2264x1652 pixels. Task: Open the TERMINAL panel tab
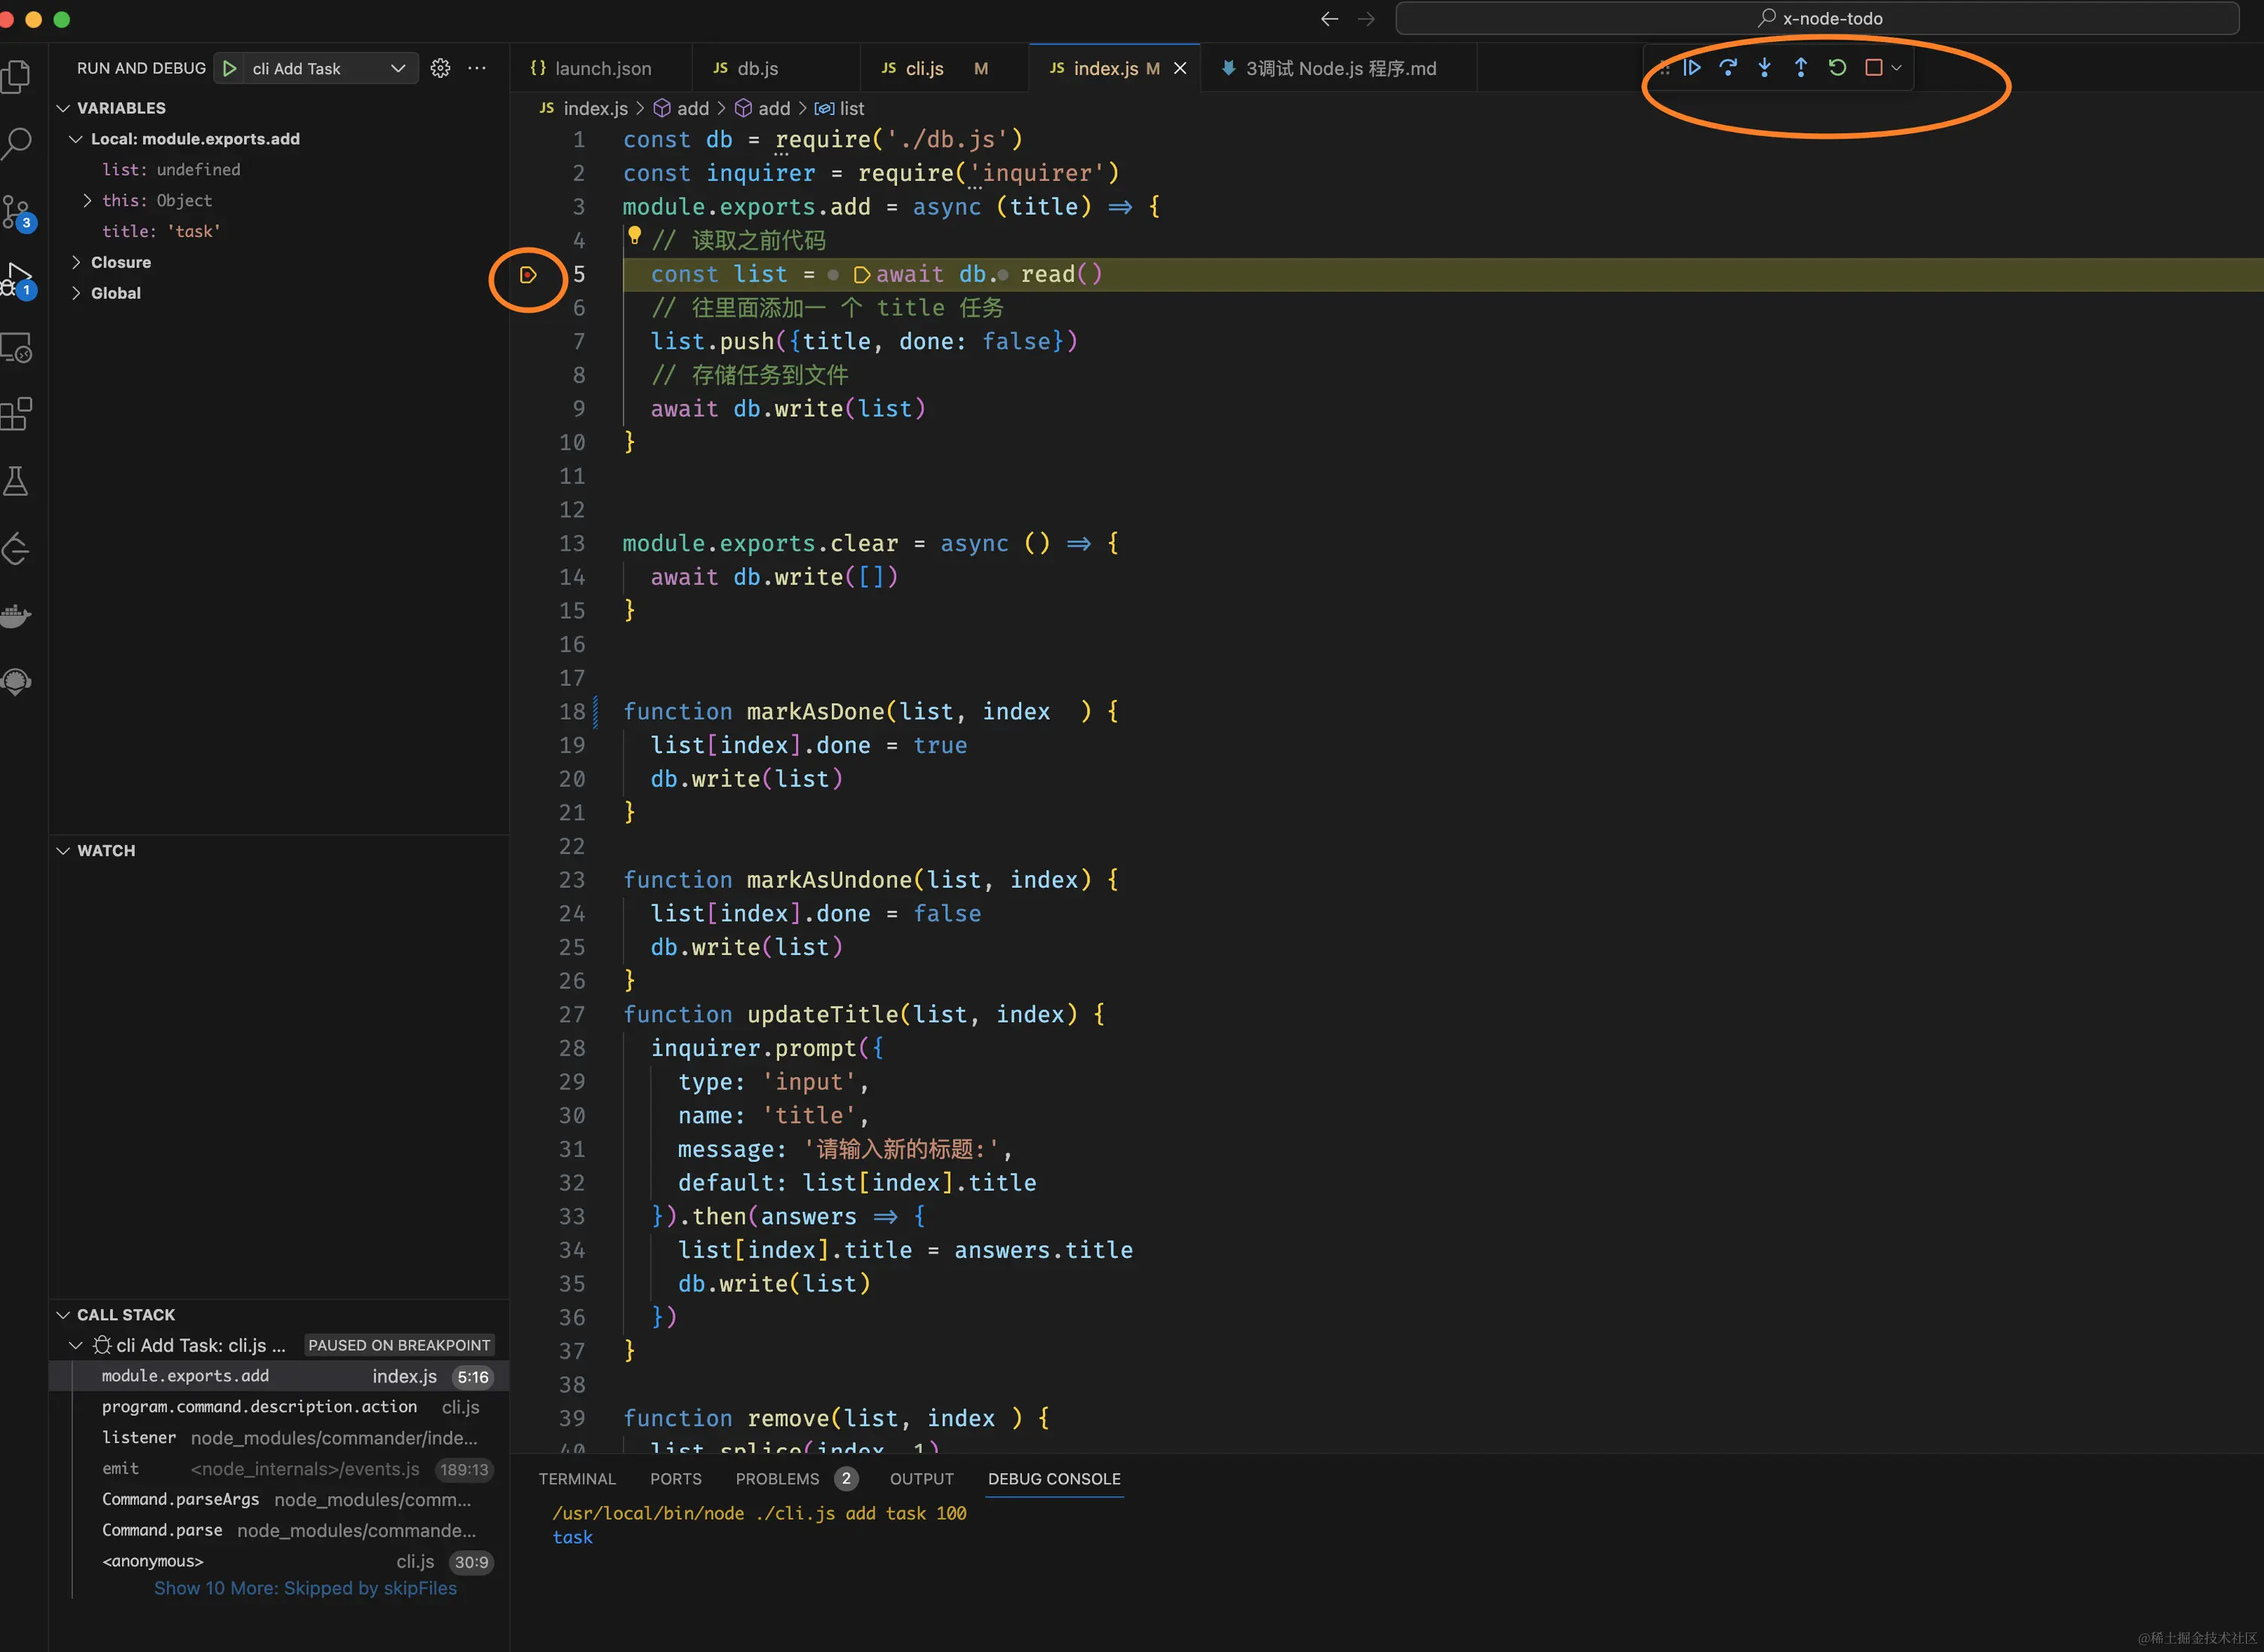[577, 1479]
